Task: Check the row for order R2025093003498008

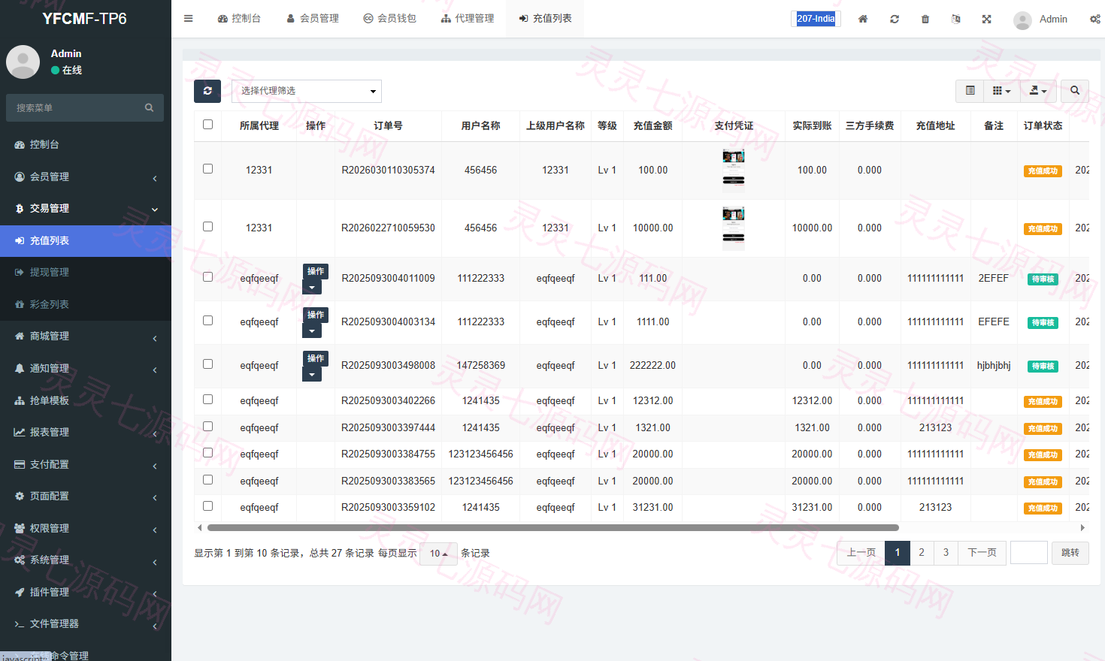Action: point(208,364)
